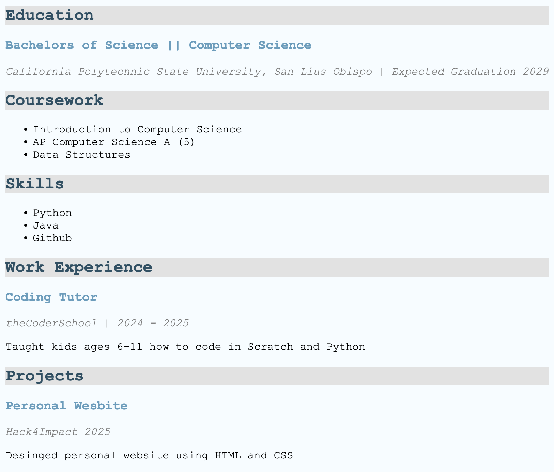Click the Data Structures list item
The width and height of the screenshot is (554, 472).
click(x=81, y=155)
